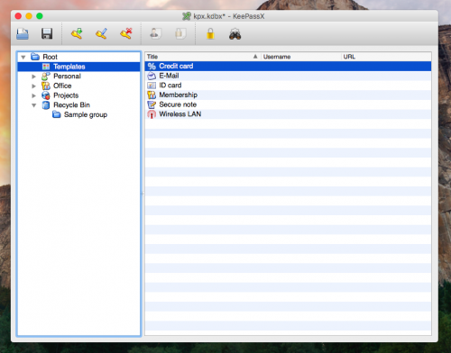Select the Sample group label

coord(86,114)
